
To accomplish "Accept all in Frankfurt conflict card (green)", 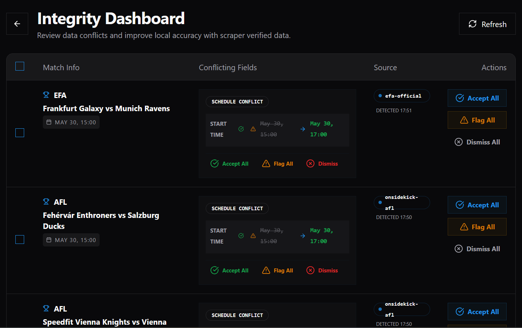I will pyautogui.click(x=230, y=163).
